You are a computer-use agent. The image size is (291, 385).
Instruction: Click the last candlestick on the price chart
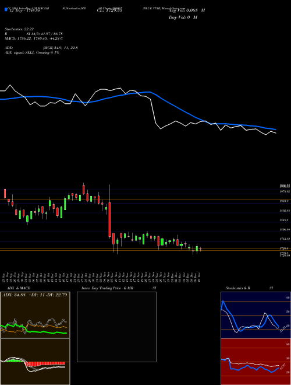200,249
